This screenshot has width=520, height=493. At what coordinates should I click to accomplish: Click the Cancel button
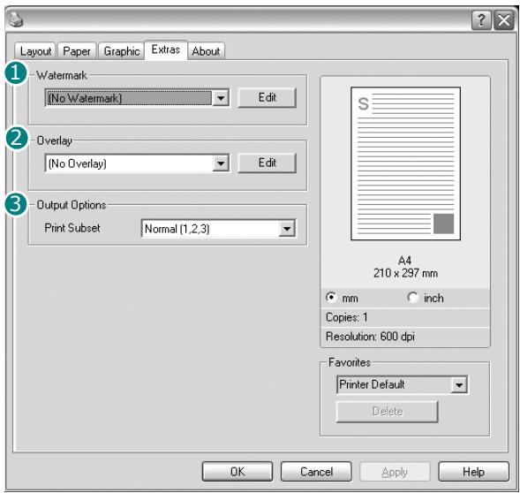point(316,472)
